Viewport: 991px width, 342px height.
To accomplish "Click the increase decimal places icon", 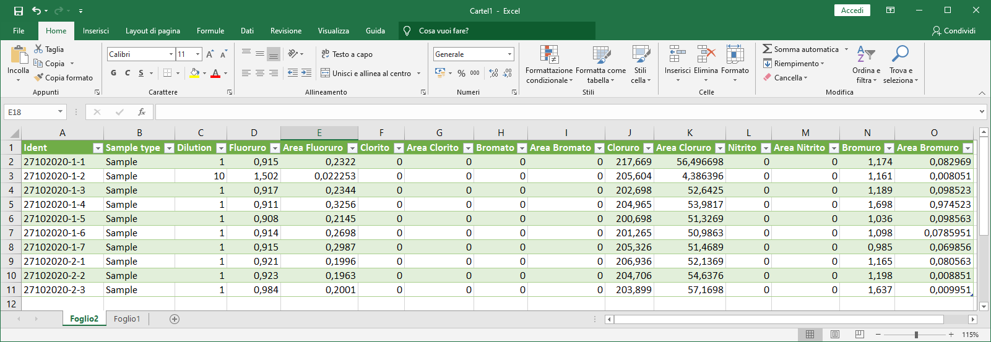I will [493, 73].
